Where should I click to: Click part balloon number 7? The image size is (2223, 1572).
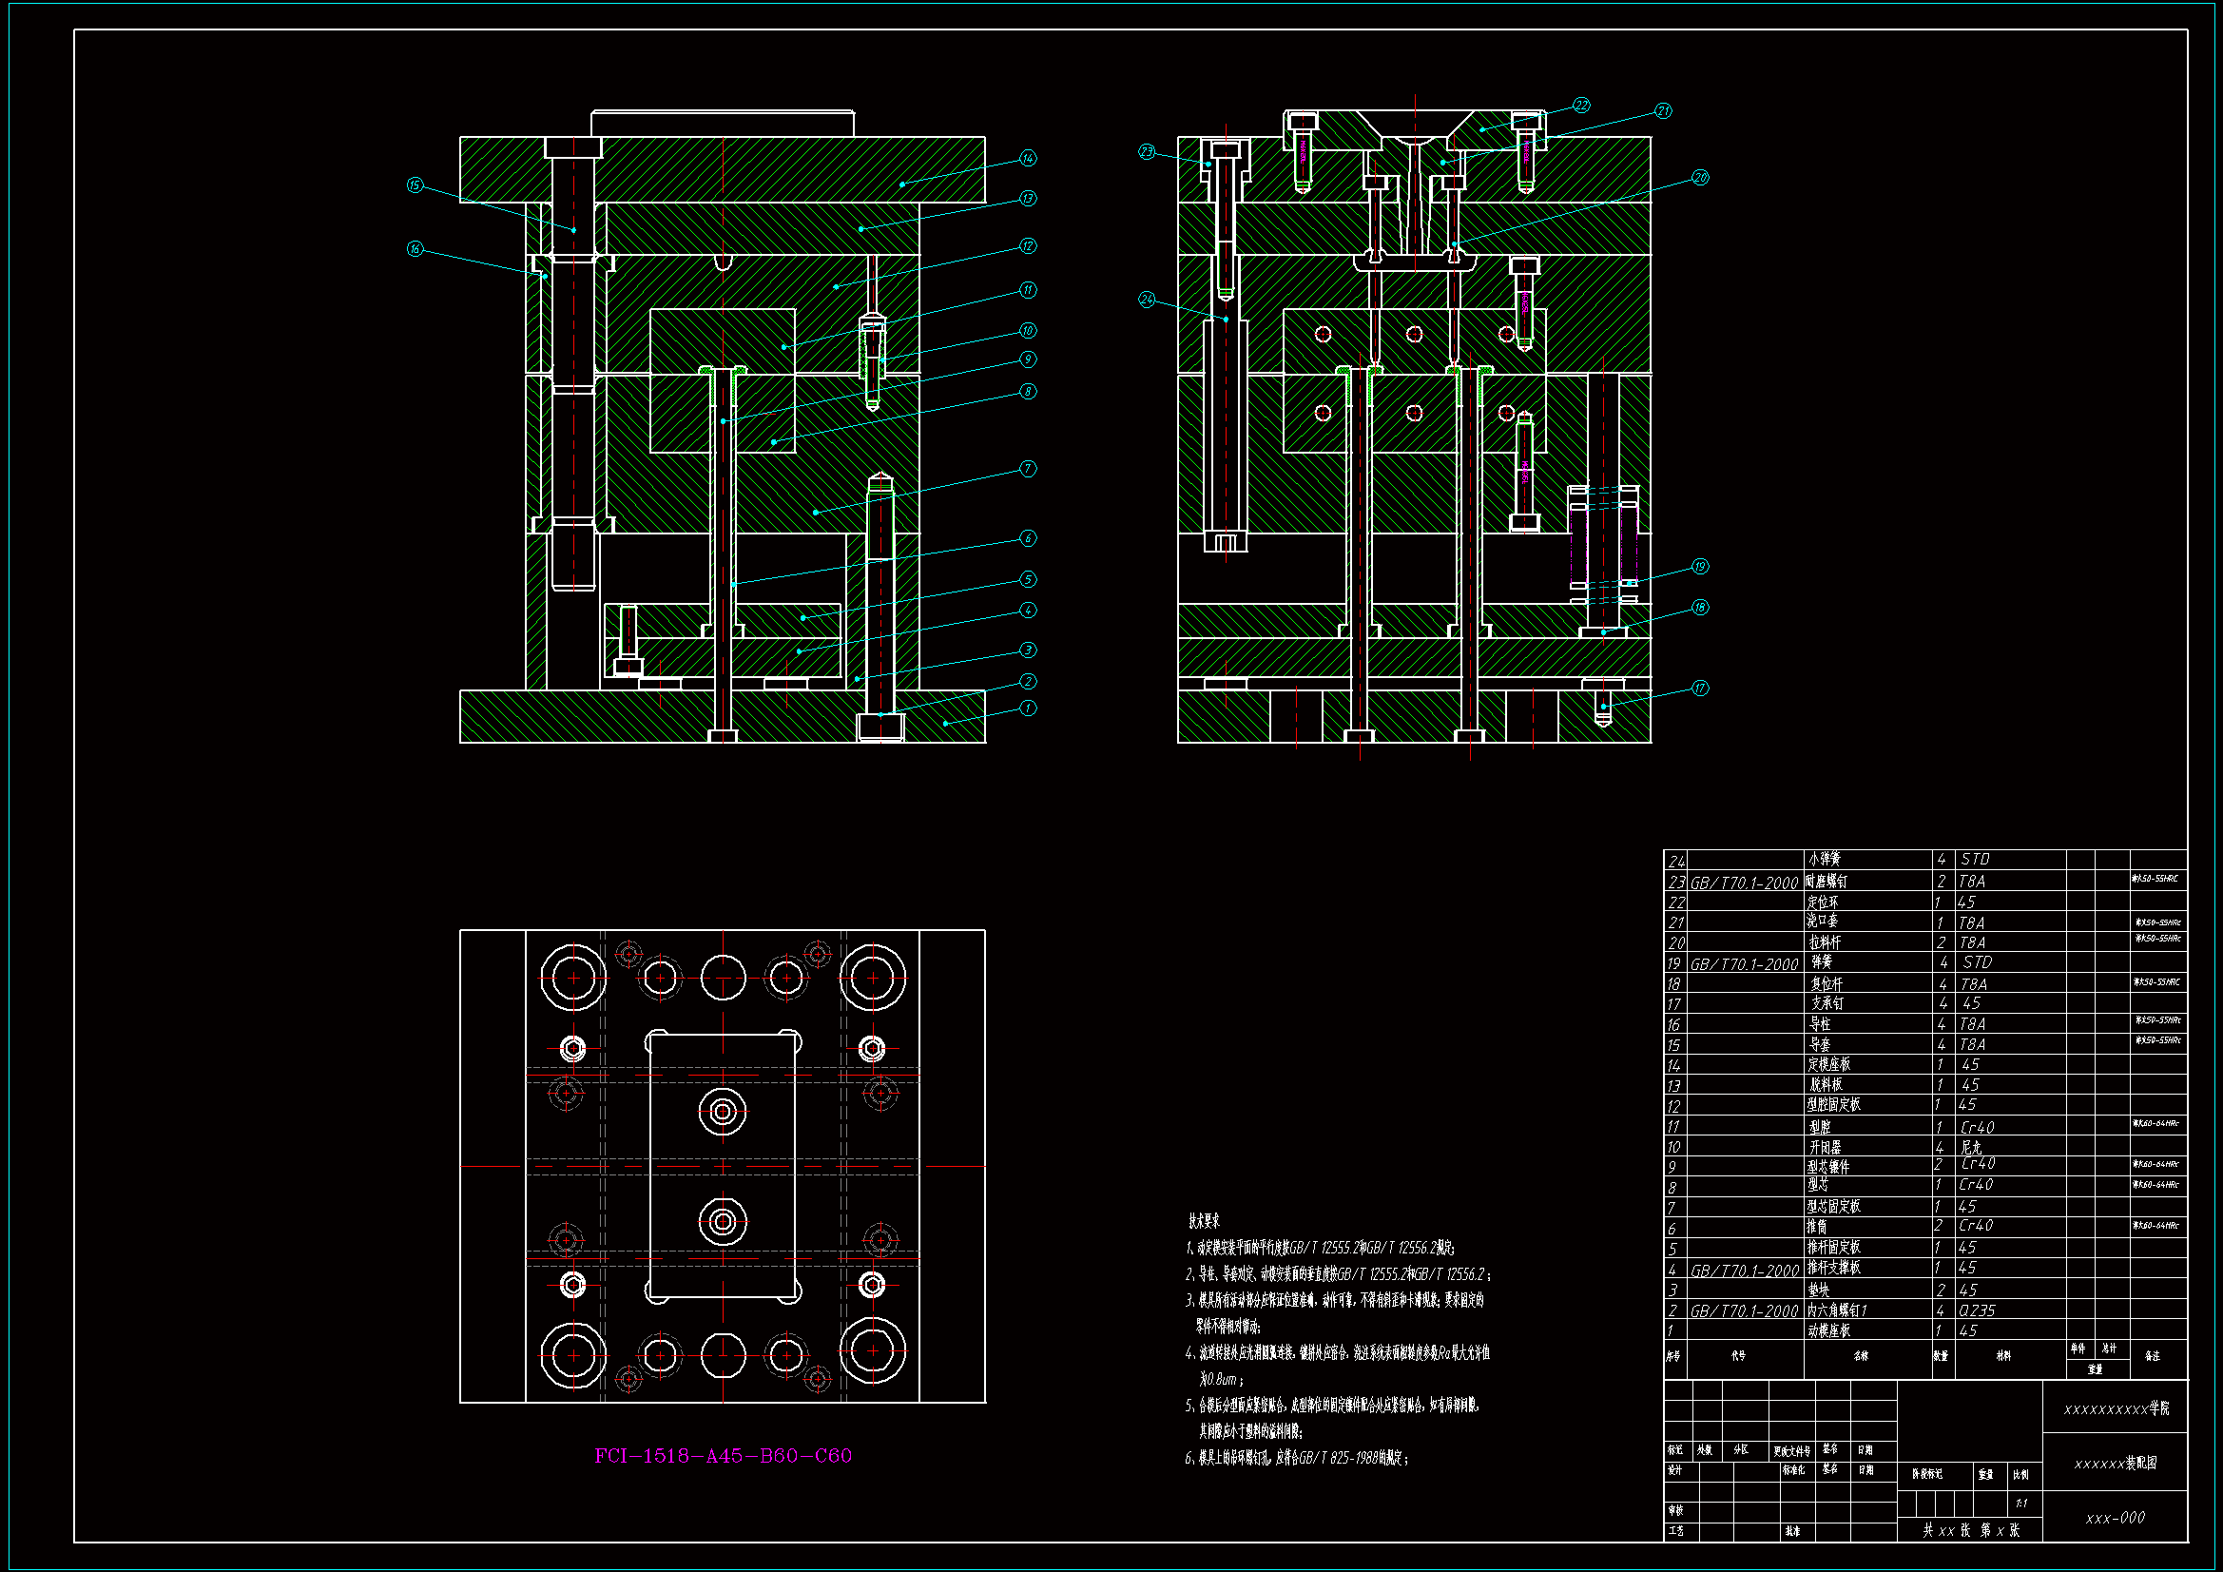[1028, 469]
